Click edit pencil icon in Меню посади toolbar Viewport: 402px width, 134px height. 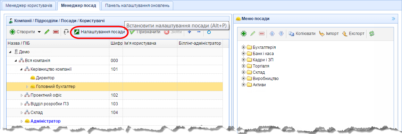[253, 34]
